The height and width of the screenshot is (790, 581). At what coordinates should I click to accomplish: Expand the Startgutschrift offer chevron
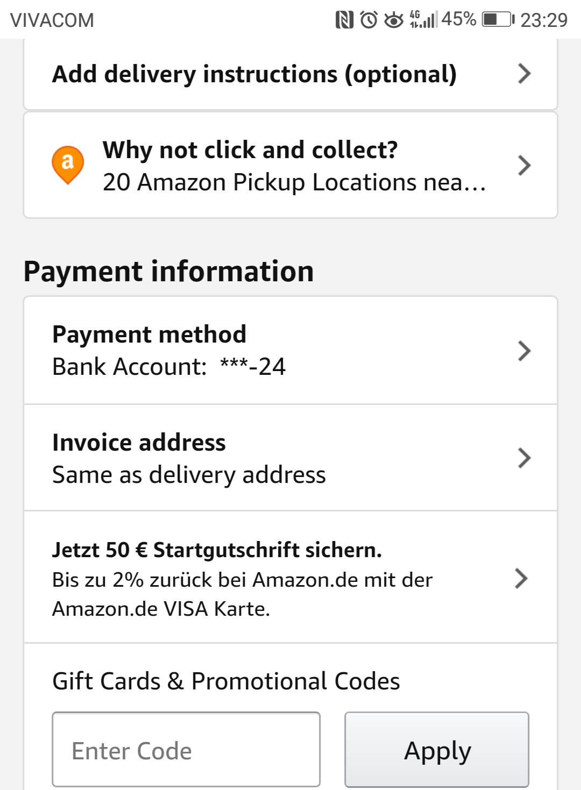click(521, 579)
